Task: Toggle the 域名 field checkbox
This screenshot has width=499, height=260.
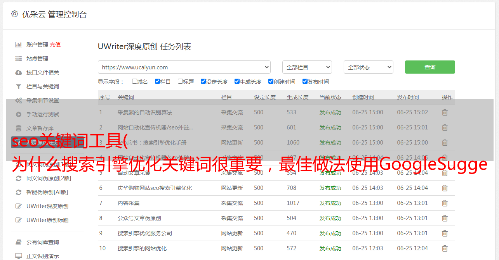Action: click(134, 81)
